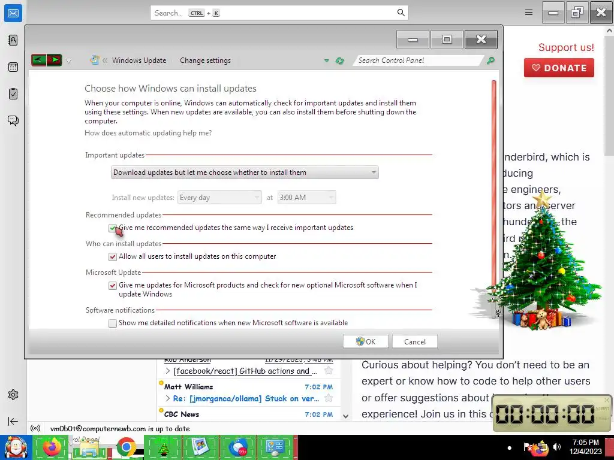Image resolution: width=614 pixels, height=460 pixels.
Task: Click the online status icon in Thunderbird status bar
Action: (35, 428)
